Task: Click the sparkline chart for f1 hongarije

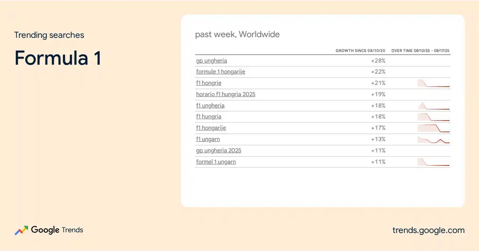Action: click(x=433, y=128)
